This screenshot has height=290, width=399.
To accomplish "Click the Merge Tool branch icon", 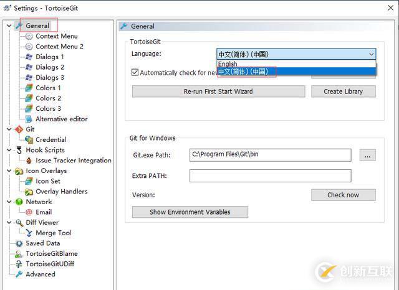I will (29, 233).
